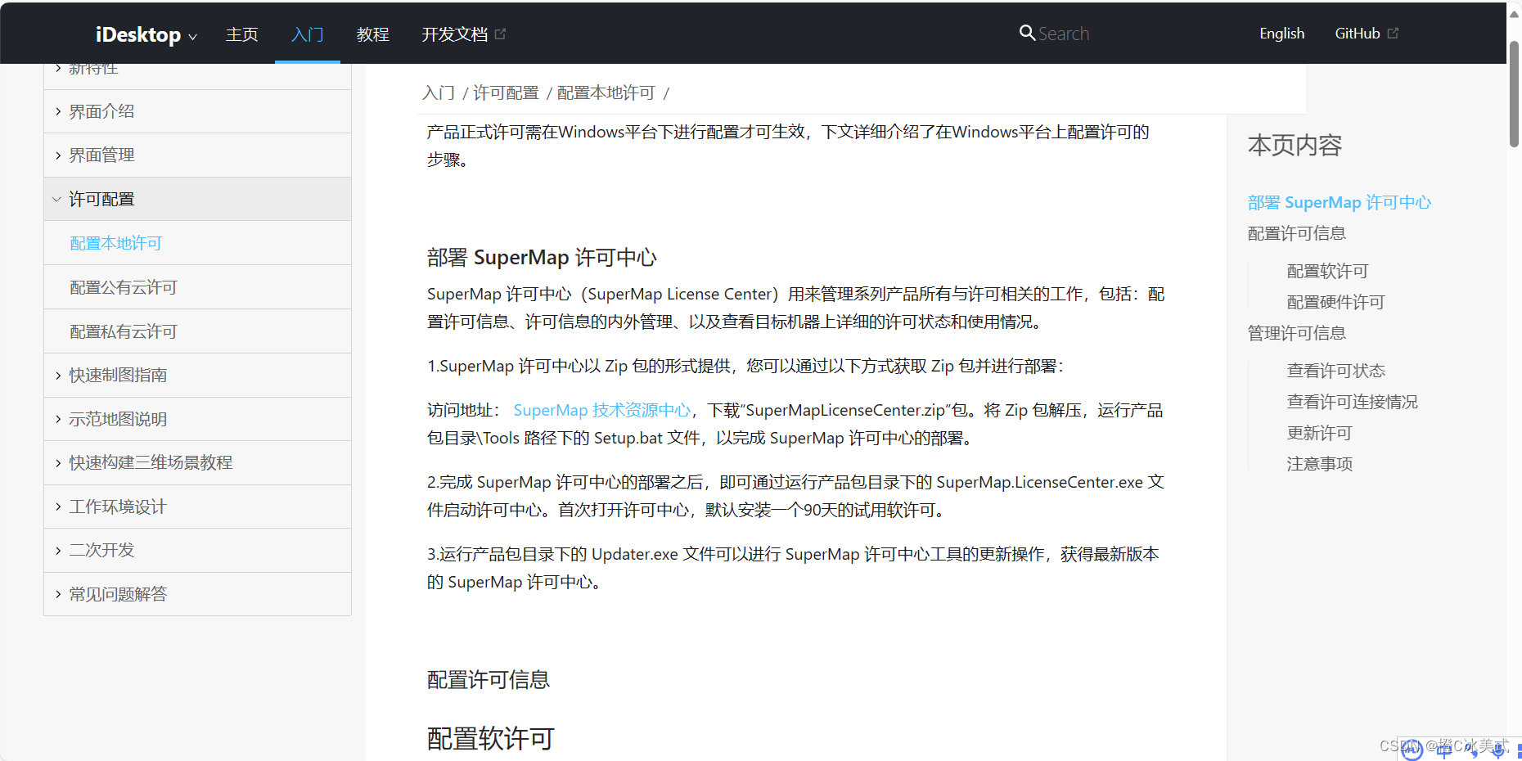The height and width of the screenshot is (761, 1522).
Task: Toggle the 中/英 input method icon
Action: pyautogui.click(x=1444, y=751)
